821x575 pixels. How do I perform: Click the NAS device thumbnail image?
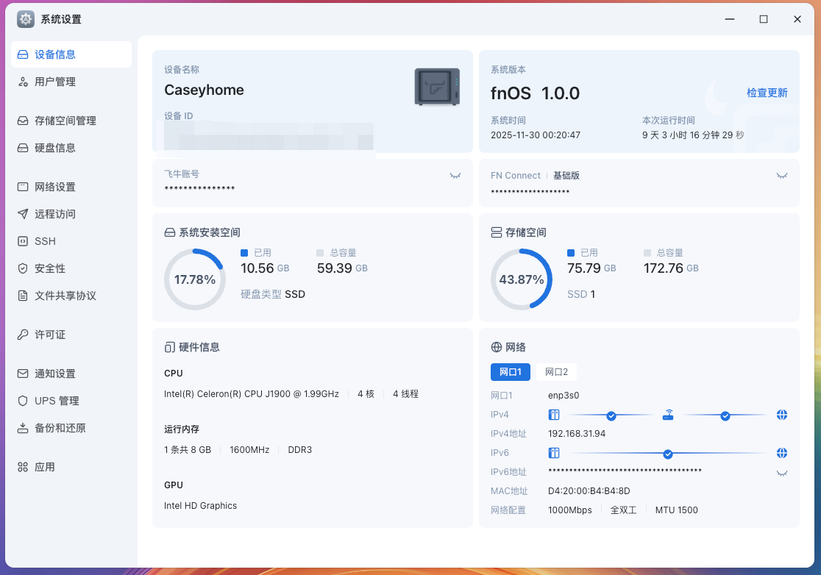pyautogui.click(x=437, y=85)
